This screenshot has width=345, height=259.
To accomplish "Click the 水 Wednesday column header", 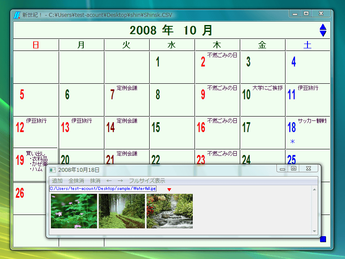I will 172,45.
